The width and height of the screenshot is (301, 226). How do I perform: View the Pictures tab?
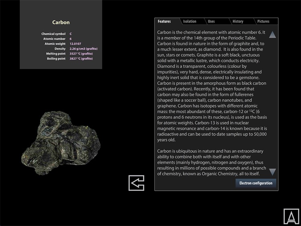tap(263, 21)
